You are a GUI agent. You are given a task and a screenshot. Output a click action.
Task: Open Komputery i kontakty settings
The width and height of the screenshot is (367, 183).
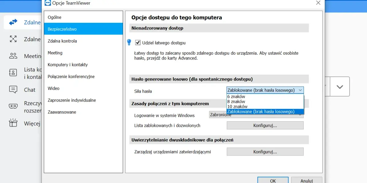tap(83, 65)
